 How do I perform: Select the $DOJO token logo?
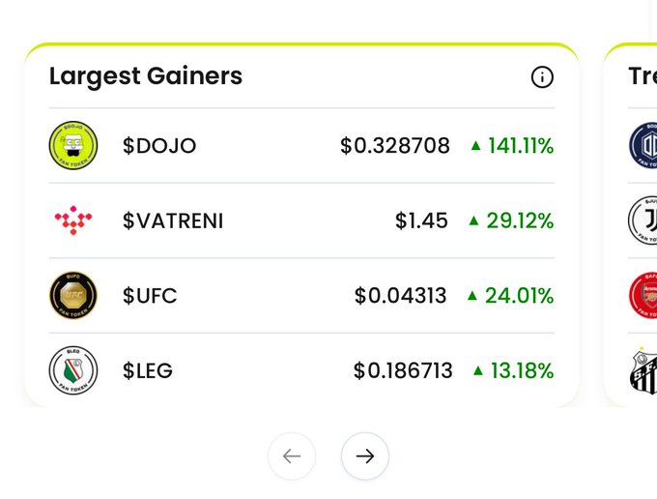coord(73,146)
